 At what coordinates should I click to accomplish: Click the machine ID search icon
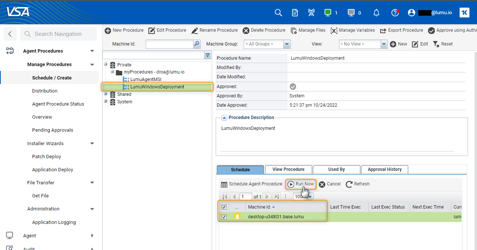pyautogui.click(x=197, y=44)
